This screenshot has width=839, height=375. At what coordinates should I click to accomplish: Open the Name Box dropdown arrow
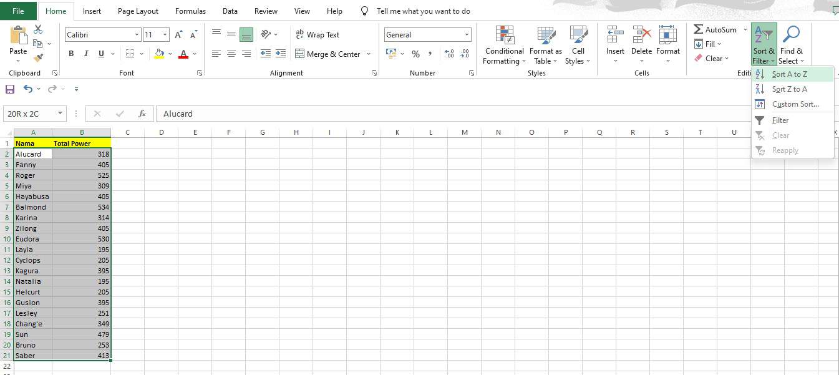click(61, 114)
